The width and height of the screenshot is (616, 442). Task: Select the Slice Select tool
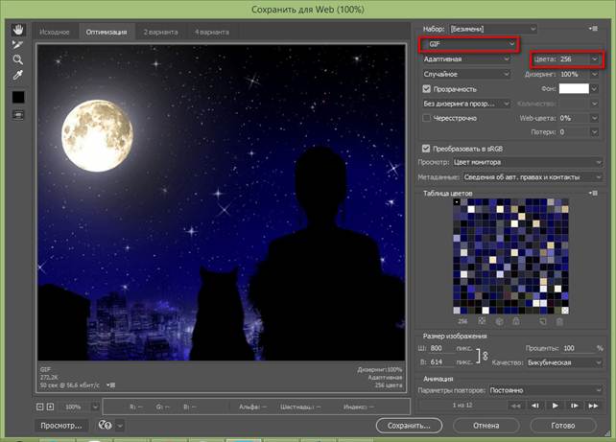(17, 44)
